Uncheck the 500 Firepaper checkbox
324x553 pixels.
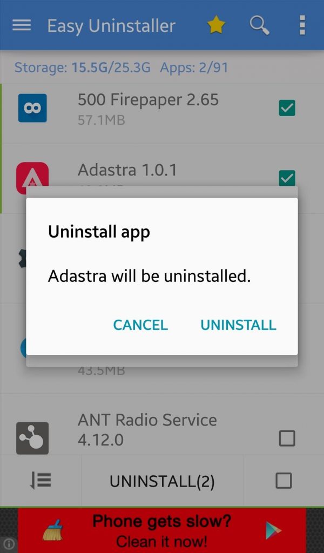click(287, 108)
